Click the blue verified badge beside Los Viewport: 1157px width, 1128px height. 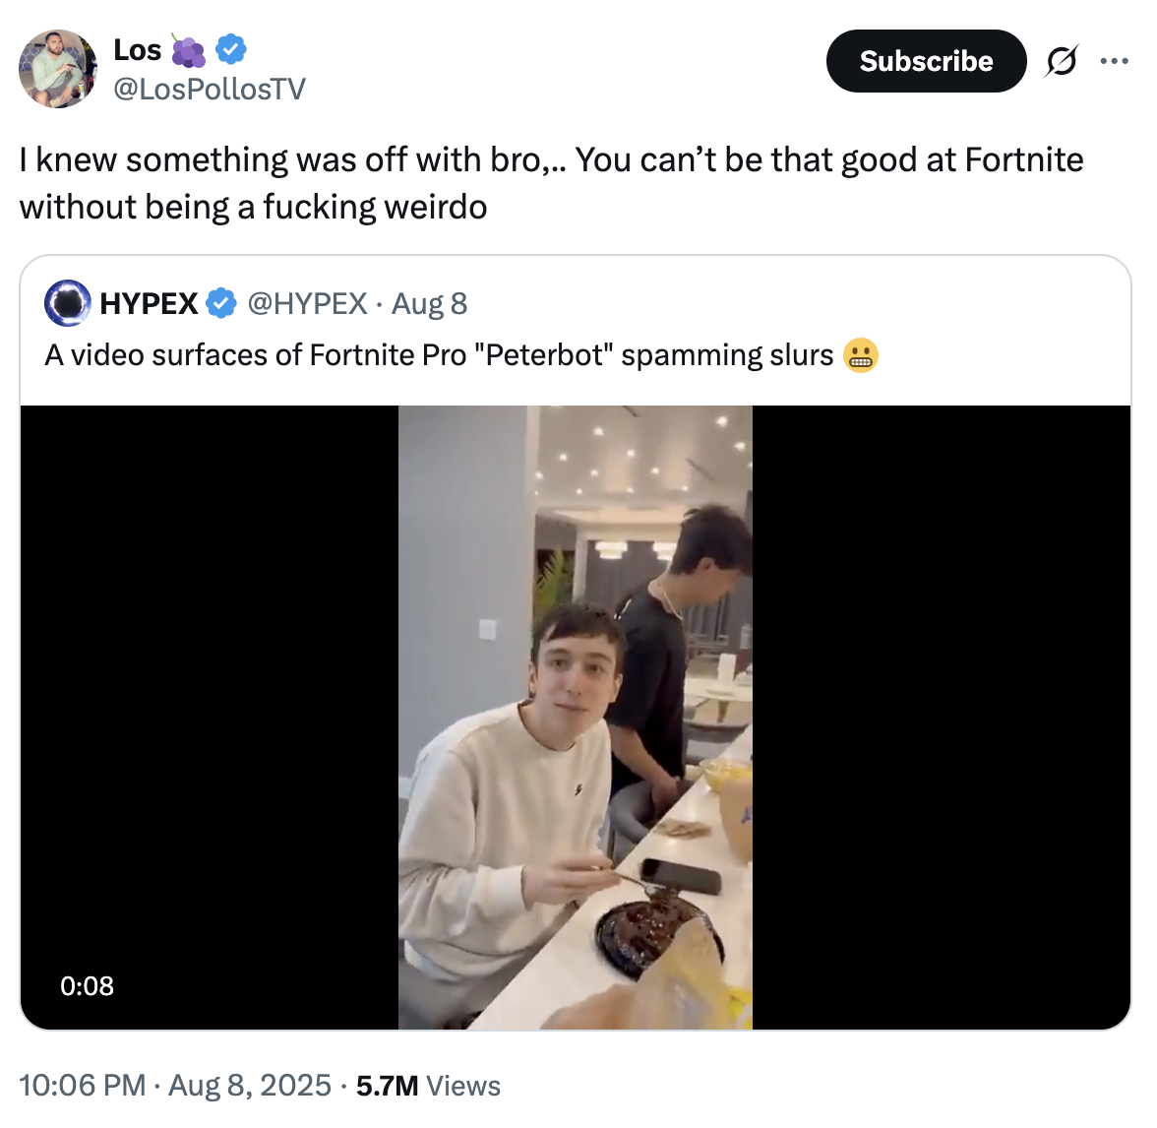[231, 48]
